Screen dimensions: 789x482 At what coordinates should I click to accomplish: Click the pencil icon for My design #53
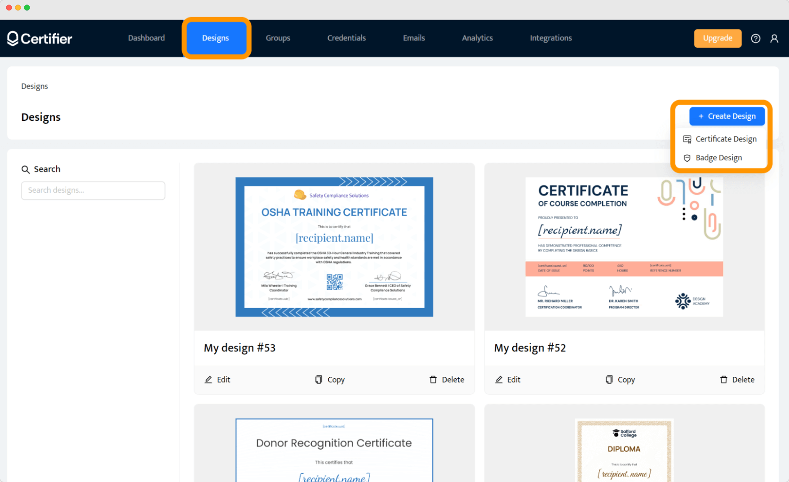pyautogui.click(x=208, y=380)
